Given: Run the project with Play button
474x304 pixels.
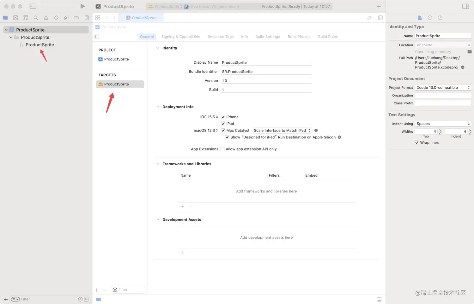Looking at the screenshot, I should (82, 6).
